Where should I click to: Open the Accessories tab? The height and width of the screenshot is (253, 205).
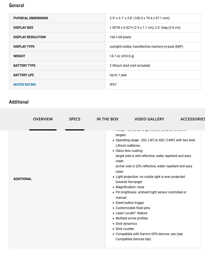pyautogui.click(x=193, y=119)
